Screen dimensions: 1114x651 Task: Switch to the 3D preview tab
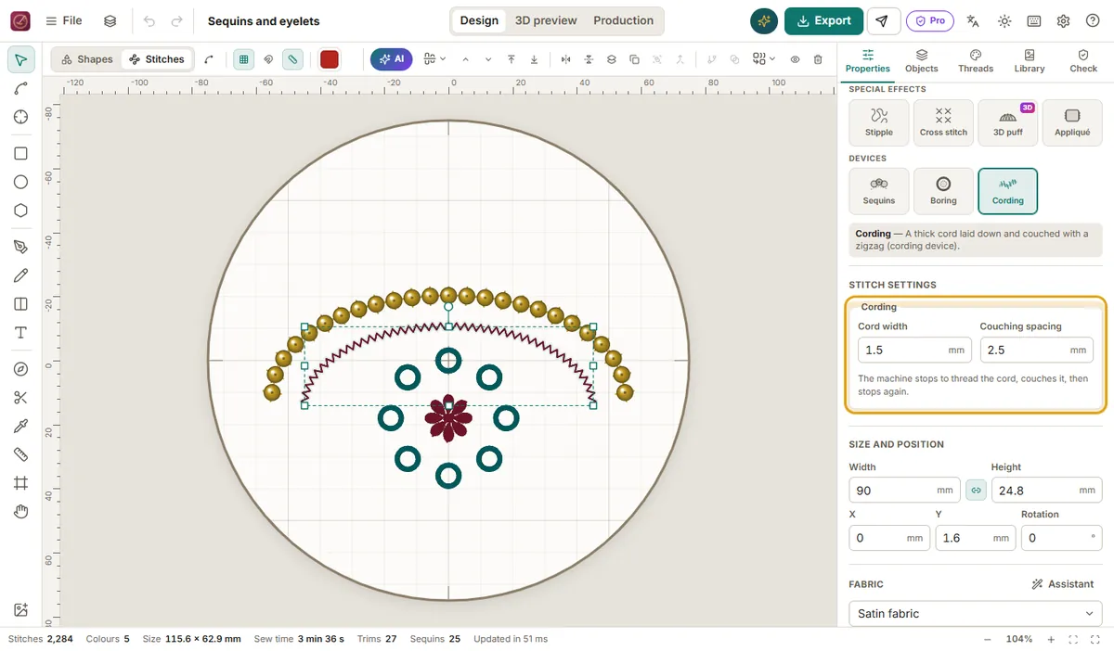click(546, 21)
